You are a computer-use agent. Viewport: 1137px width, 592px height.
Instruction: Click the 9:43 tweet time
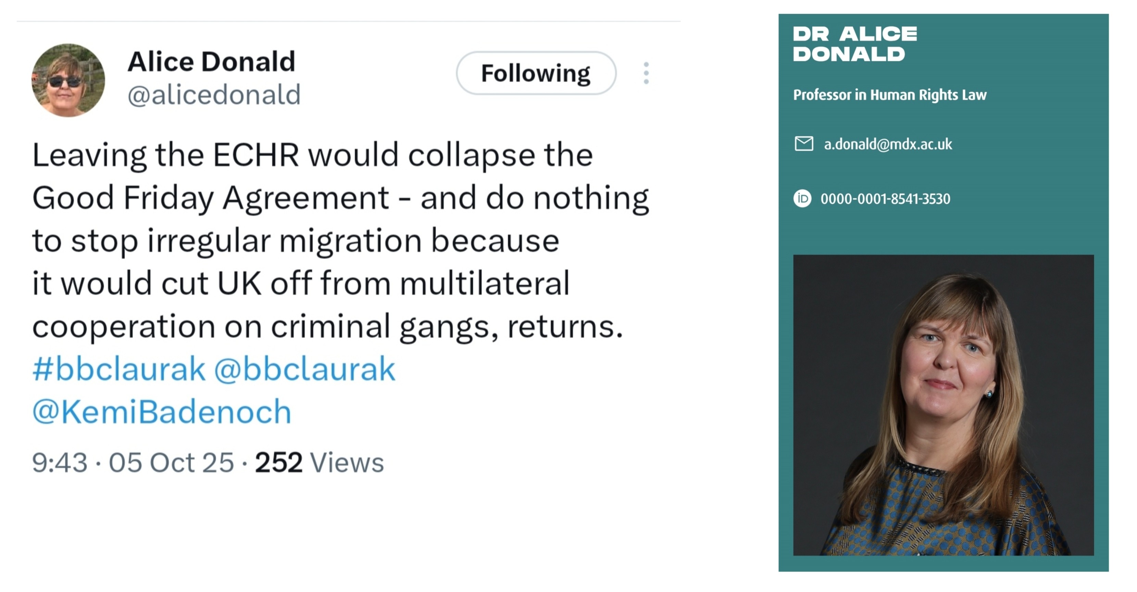pos(60,462)
